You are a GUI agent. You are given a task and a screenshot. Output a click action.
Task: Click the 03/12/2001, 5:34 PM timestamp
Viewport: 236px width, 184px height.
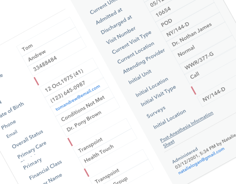pos(195,157)
